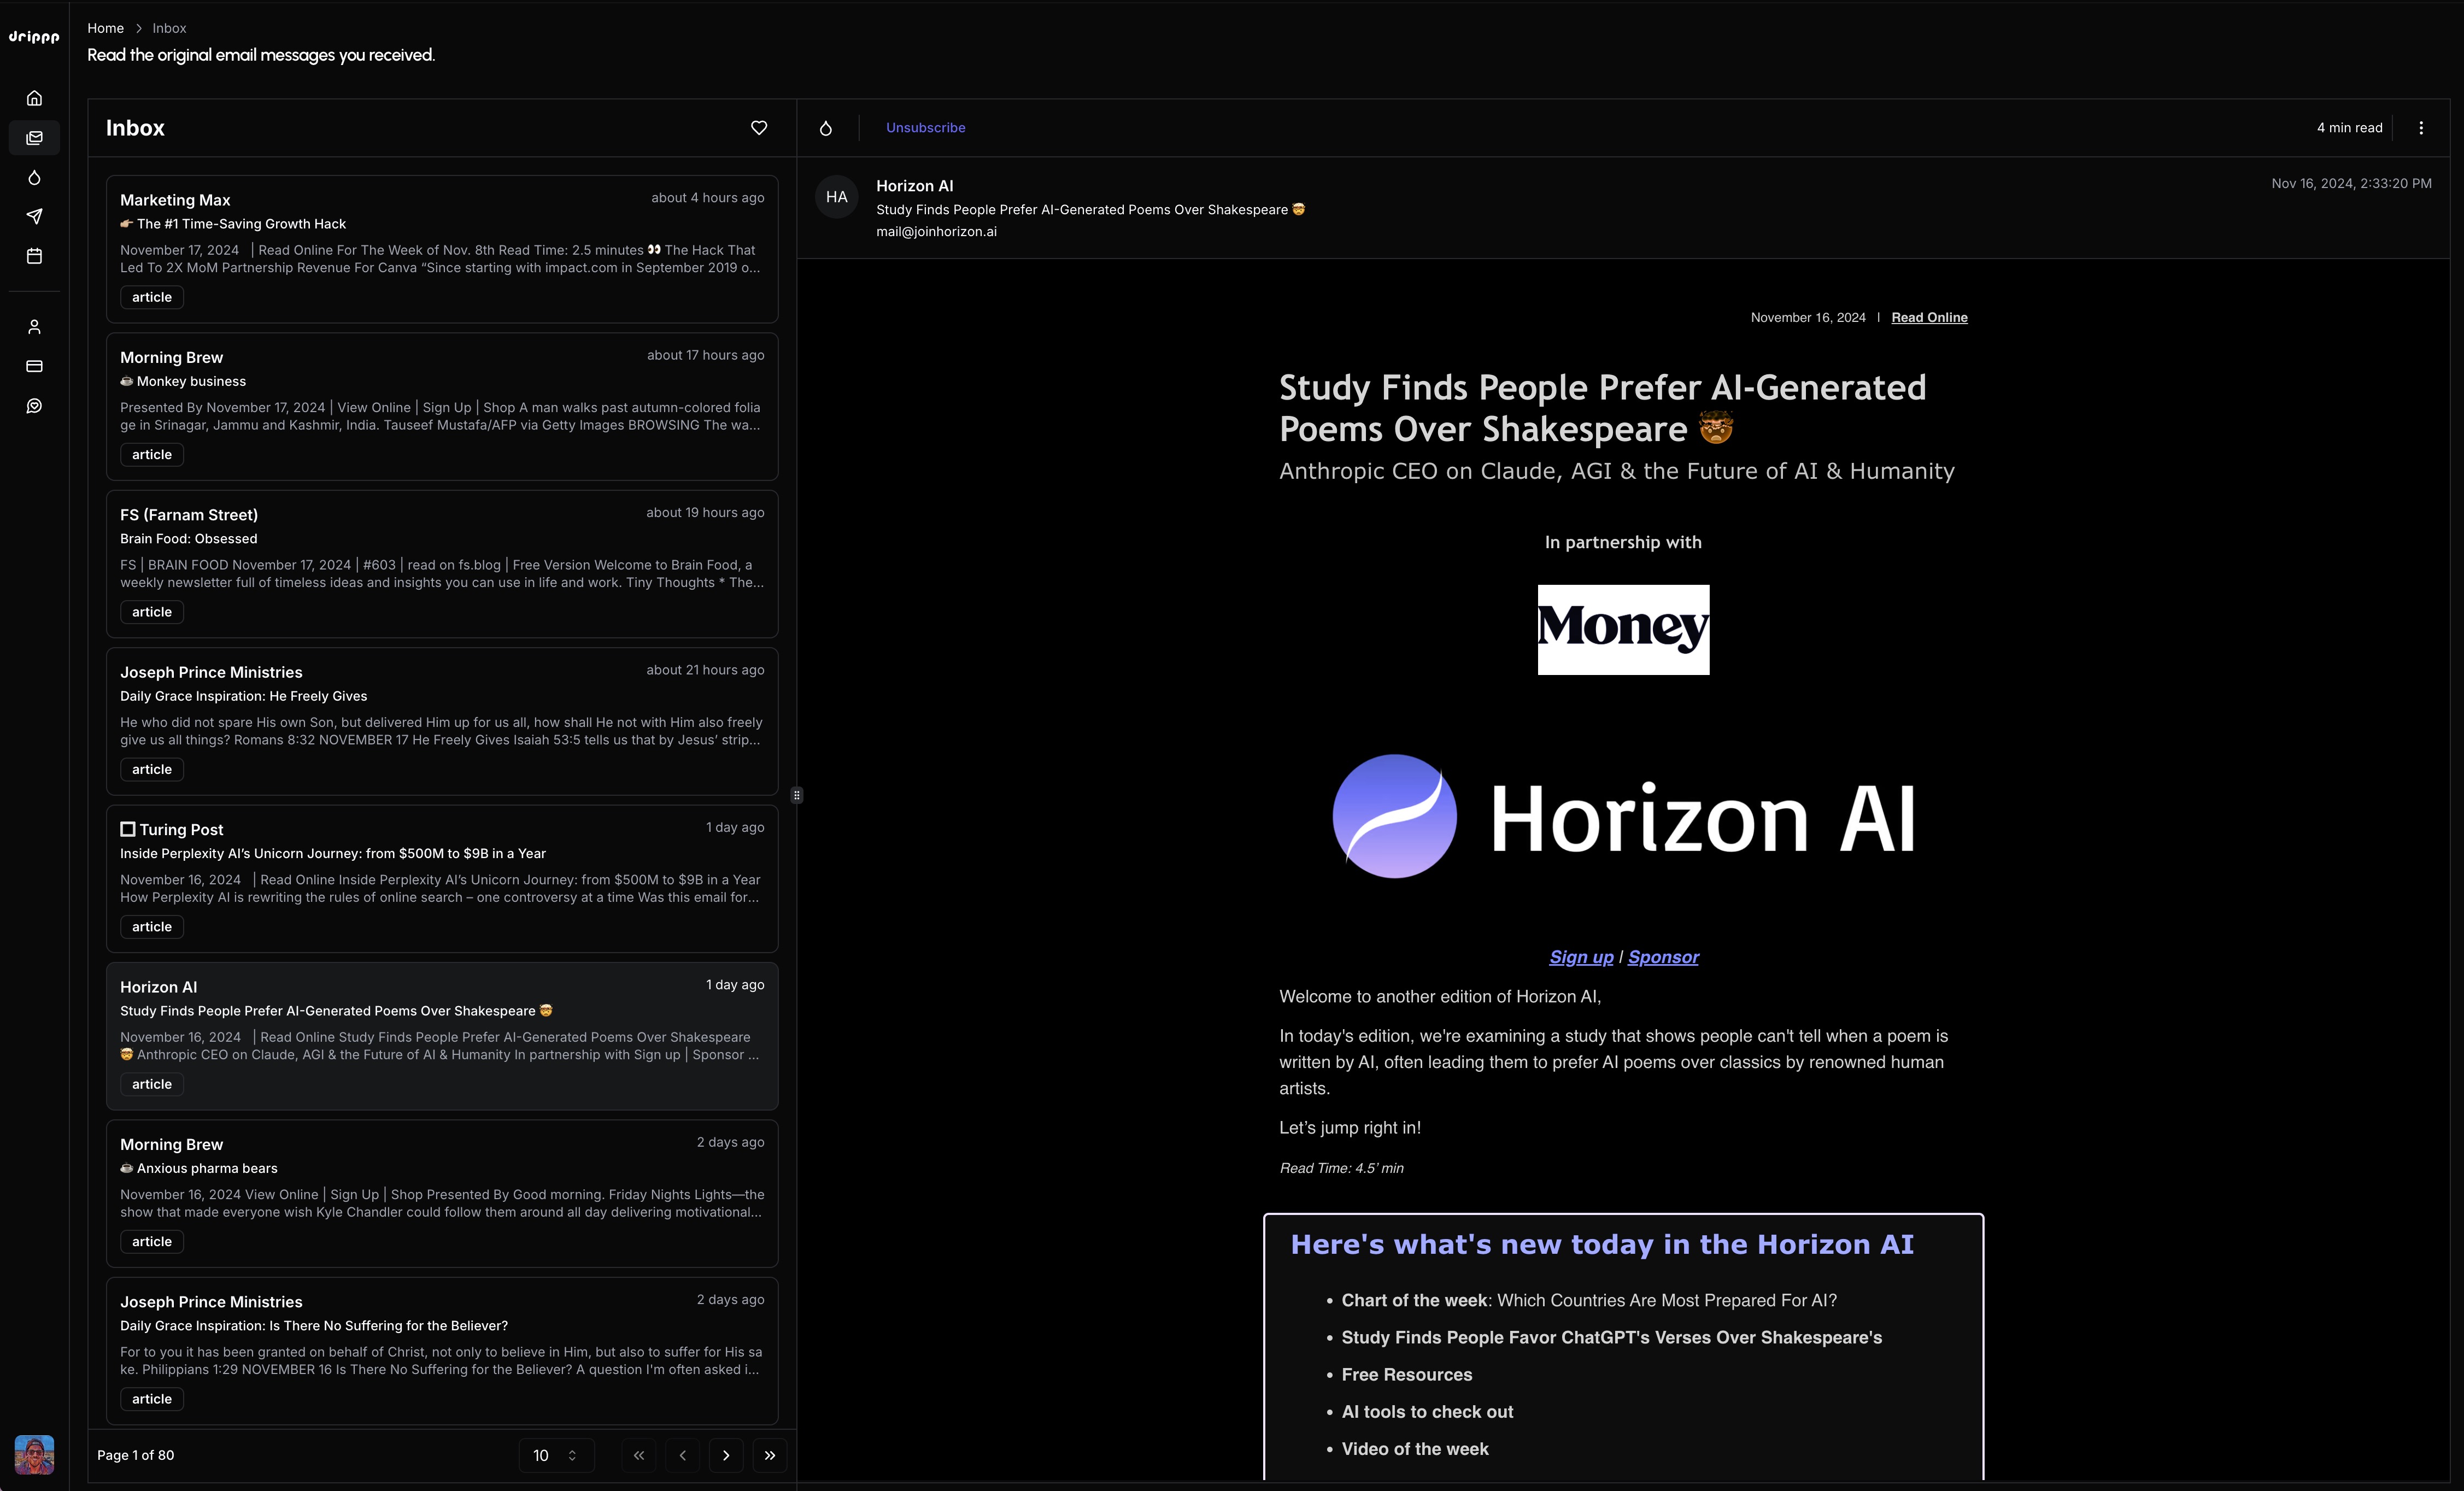The height and width of the screenshot is (1491, 2464).
Task: Toggle the heart favorites filter in Inbox header
Action: point(759,128)
